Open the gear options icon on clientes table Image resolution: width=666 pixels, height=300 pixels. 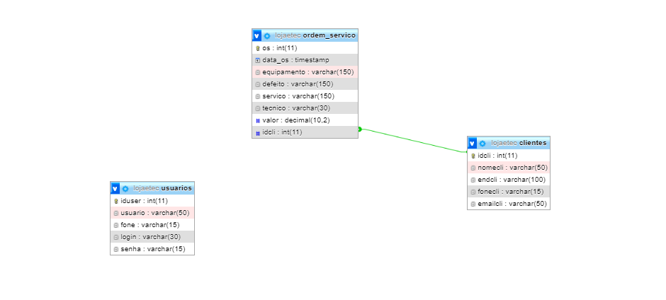point(482,144)
